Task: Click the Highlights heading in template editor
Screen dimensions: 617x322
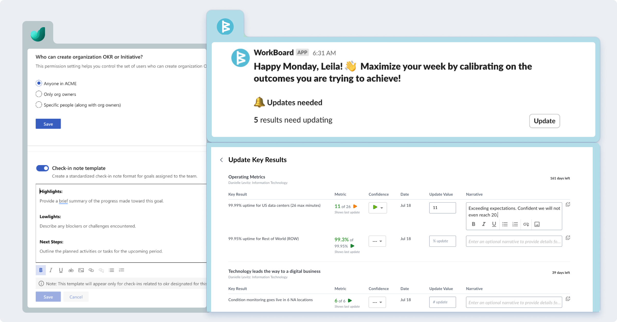Action: point(51,191)
